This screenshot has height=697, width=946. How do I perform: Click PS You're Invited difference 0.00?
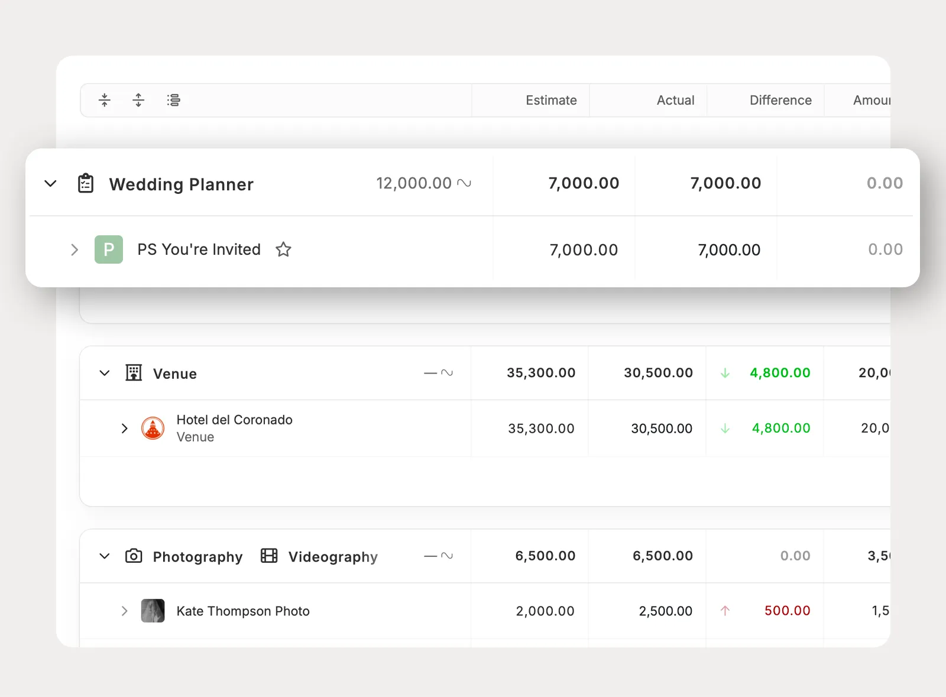click(885, 249)
